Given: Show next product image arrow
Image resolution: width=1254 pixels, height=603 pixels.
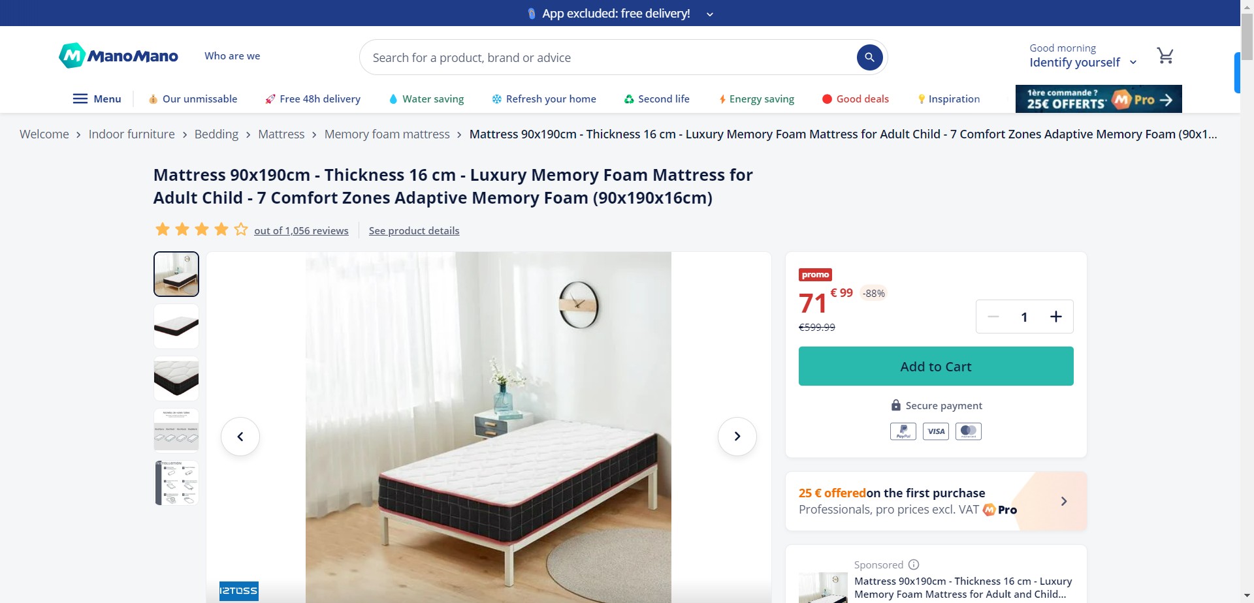Looking at the screenshot, I should coord(737,436).
